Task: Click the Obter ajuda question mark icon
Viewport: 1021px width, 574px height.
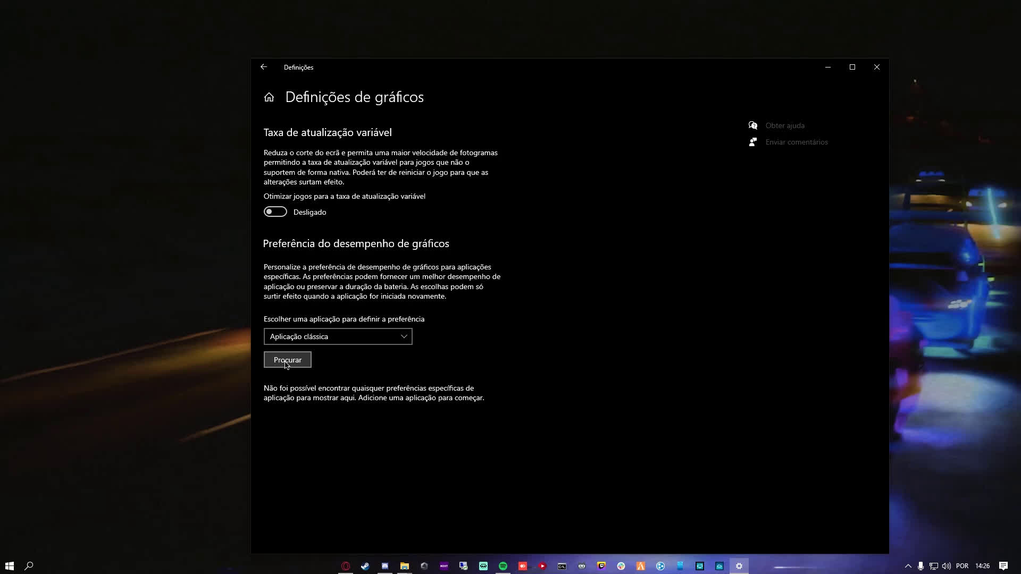Action: click(x=753, y=125)
